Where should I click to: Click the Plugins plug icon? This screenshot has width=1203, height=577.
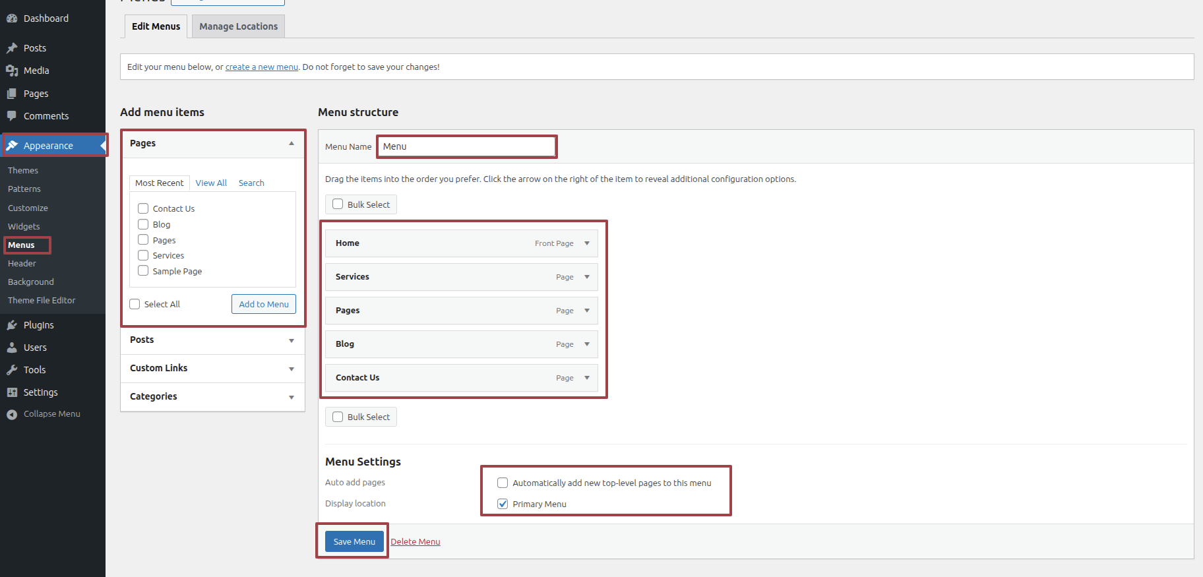pos(12,325)
